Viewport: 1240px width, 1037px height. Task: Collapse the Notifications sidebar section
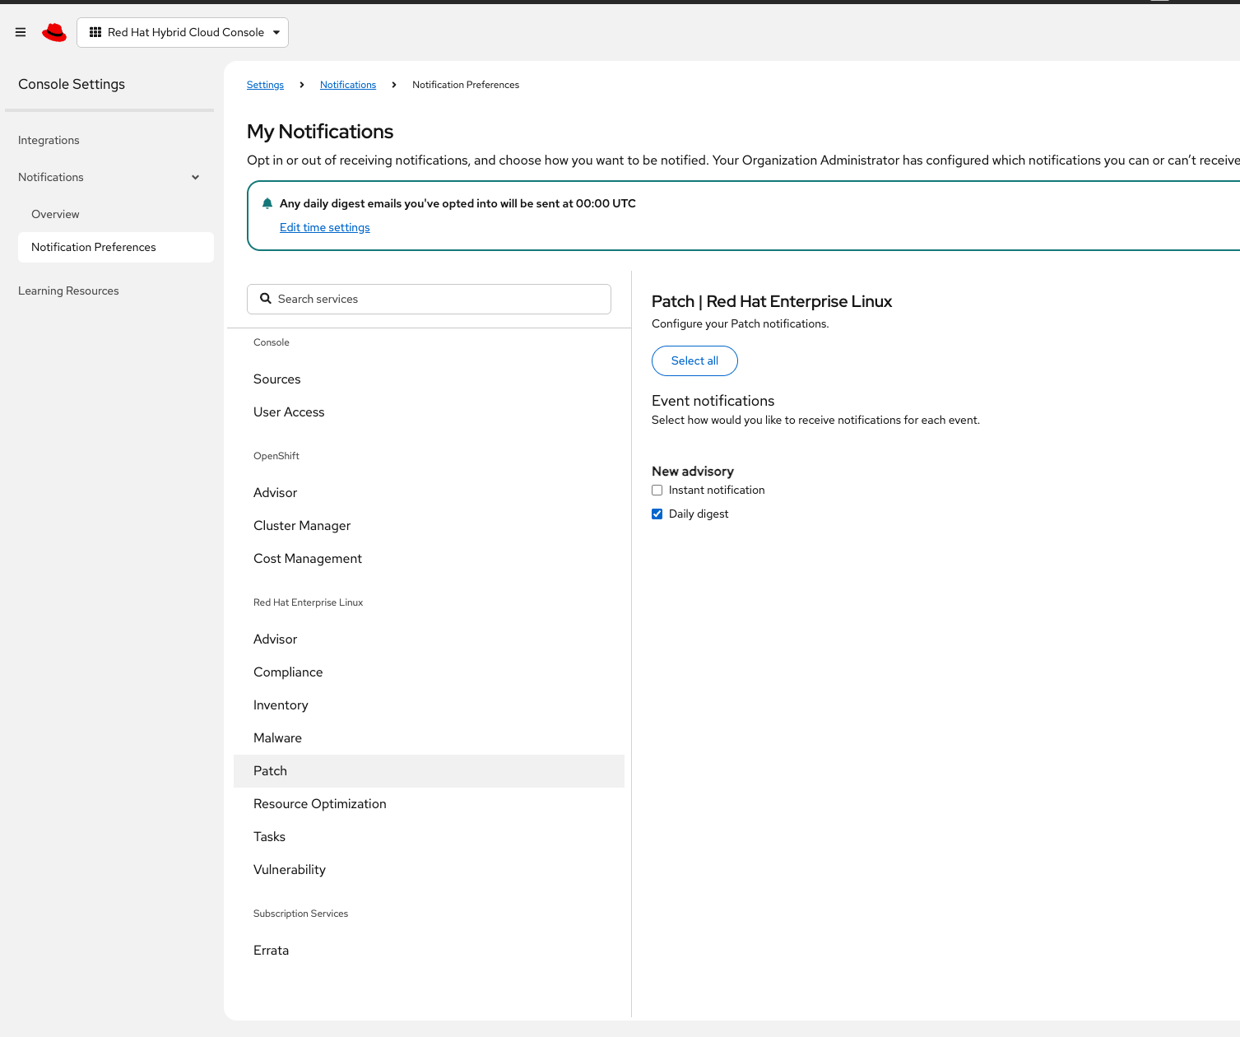tap(195, 177)
